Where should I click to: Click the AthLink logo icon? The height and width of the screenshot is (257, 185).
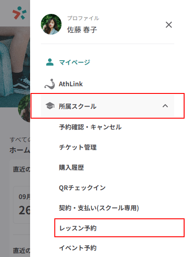click(50, 84)
